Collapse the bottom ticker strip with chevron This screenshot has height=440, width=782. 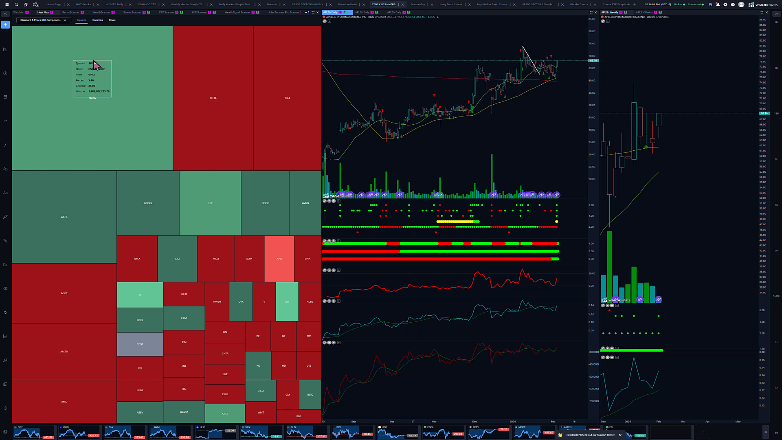click(x=766, y=432)
